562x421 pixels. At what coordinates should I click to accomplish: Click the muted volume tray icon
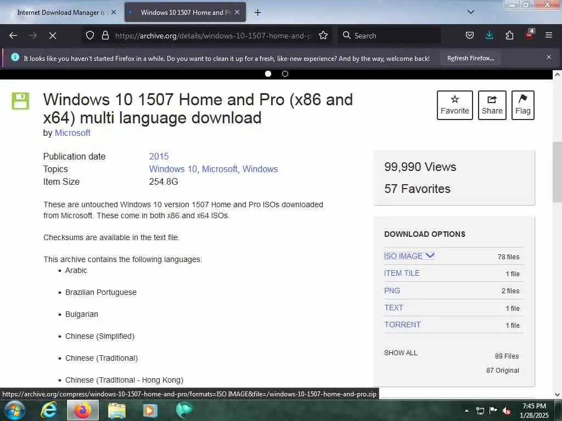(507, 411)
